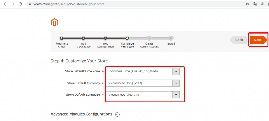Reload the page with the refresh icon
The image size is (269, 121).
coord(20,4)
